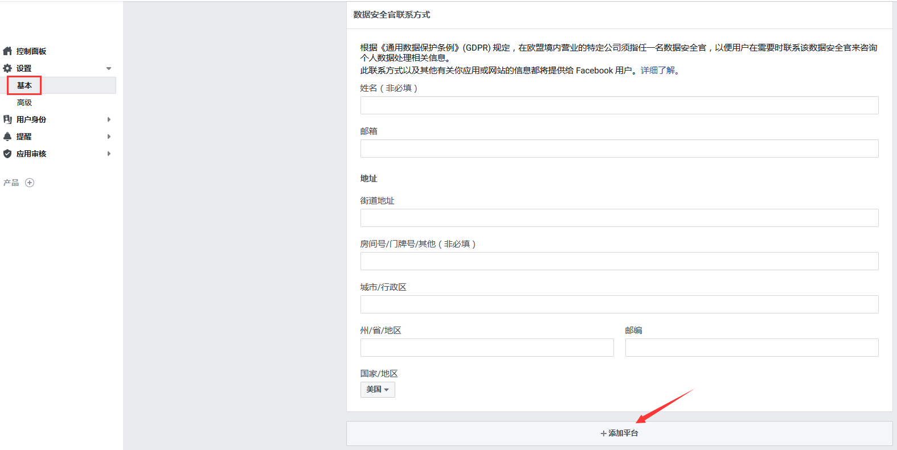
Task: Click the 街道地址 input field
Action: click(619, 218)
